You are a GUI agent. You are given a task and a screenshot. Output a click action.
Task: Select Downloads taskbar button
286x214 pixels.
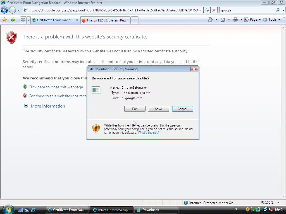point(156,210)
